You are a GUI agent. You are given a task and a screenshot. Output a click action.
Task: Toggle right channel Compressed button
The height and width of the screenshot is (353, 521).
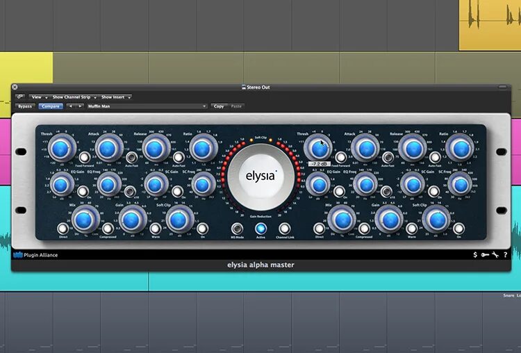point(364,229)
